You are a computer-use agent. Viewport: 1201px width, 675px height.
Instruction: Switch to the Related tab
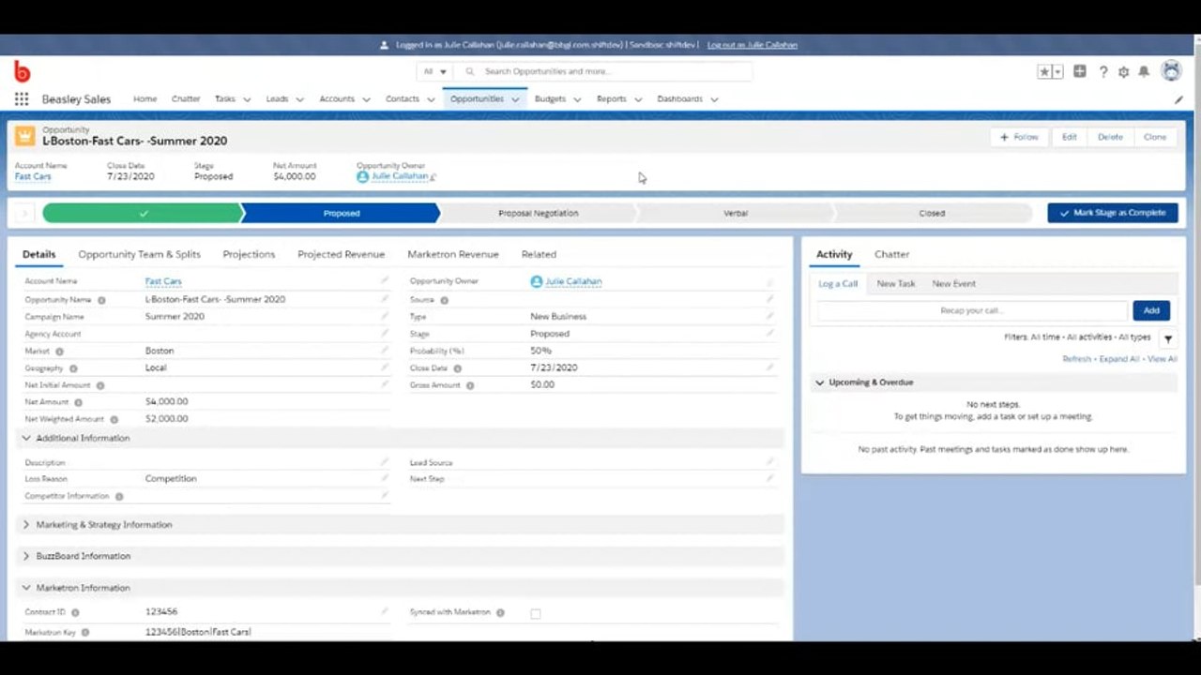539,254
